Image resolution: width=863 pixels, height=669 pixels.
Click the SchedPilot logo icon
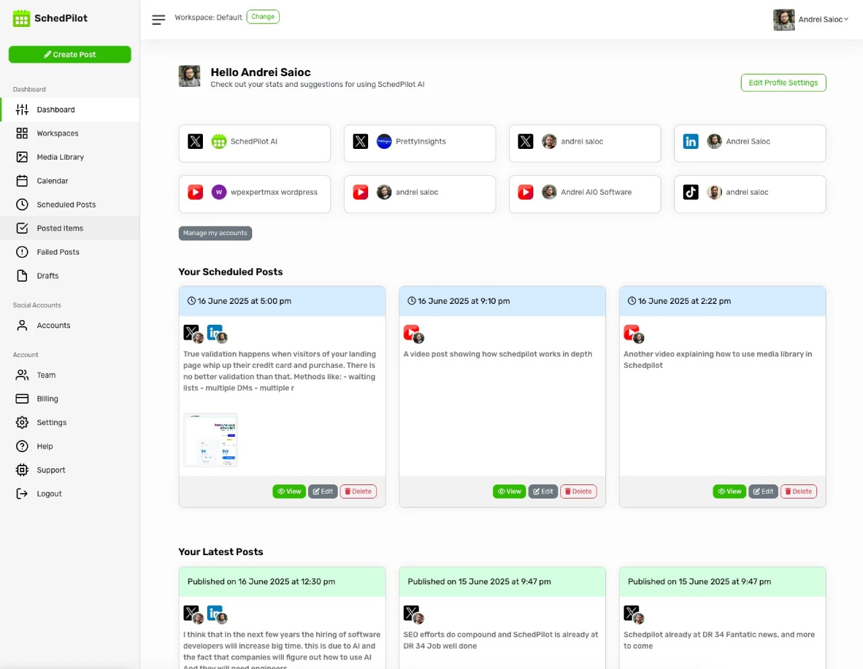22,18
